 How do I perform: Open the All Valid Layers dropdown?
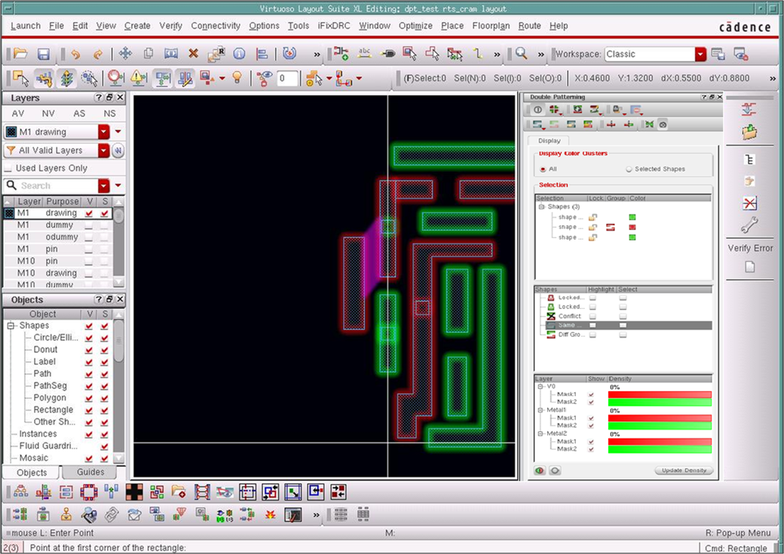(104, 151)
